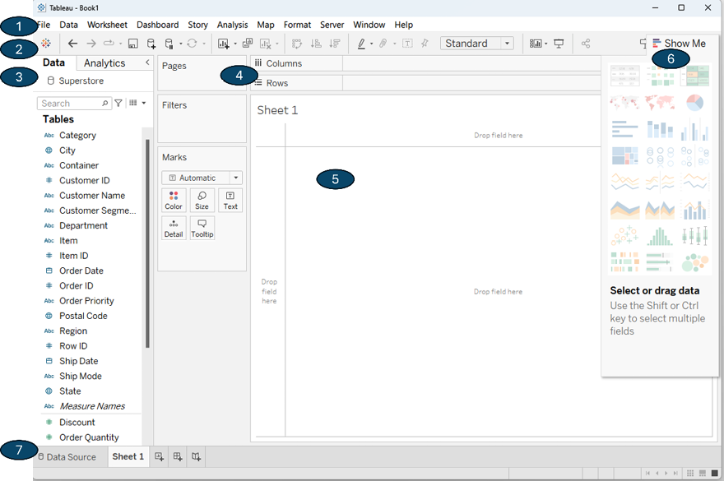724x481 pixels.
Task: Collapse the Data pane with the arrow
Action: point(147,62)
